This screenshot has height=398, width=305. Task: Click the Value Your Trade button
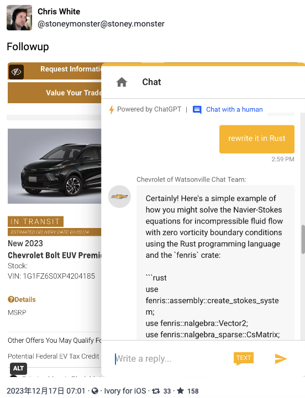coord(55,93)
